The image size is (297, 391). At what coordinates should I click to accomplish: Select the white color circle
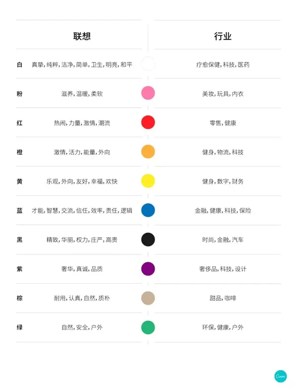click(x=148, y=64)
